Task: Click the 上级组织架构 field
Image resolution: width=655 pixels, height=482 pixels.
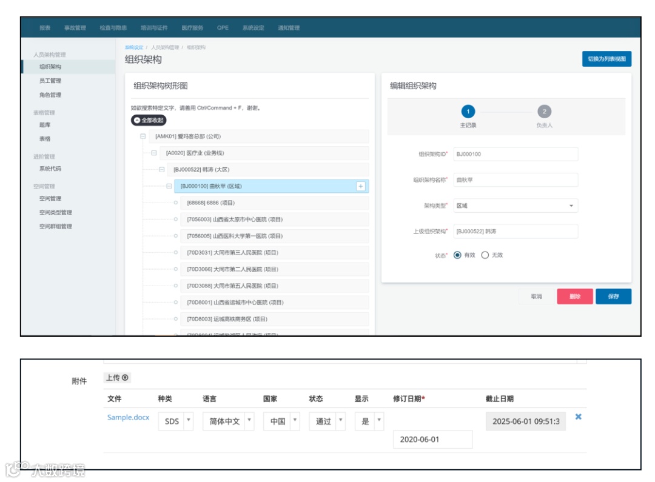Action: pyautogui.click(x=516, y=232)
